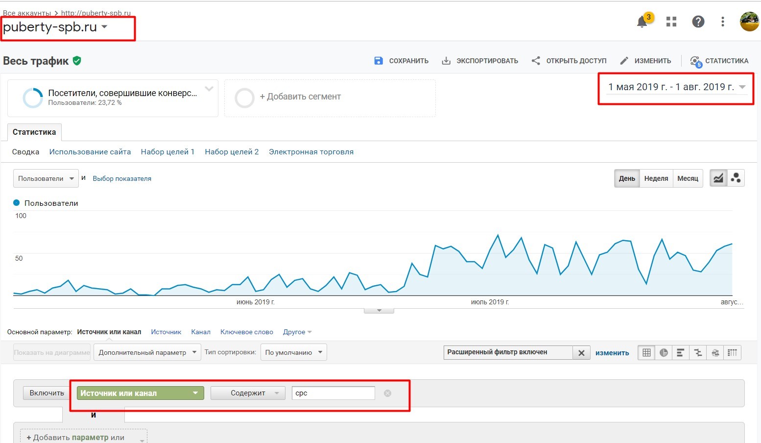Screen dimensions: 761x443
Task: Open the user account avatar
Action: (749, 22)
